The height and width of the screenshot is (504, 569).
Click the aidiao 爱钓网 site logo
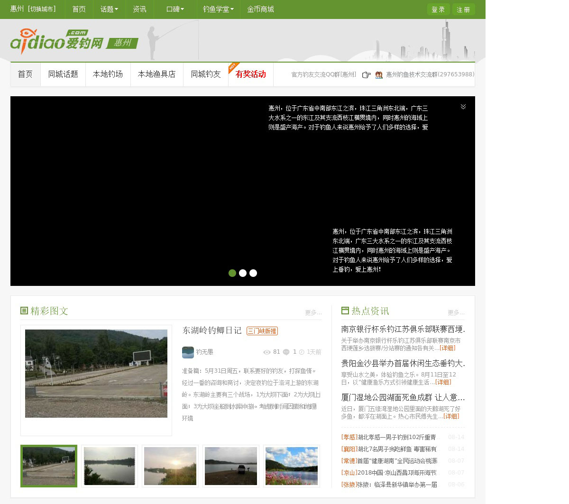[x=57, y=41]
